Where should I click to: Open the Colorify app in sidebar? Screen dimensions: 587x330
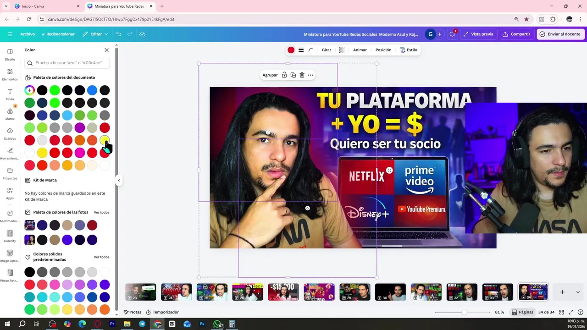10,236
